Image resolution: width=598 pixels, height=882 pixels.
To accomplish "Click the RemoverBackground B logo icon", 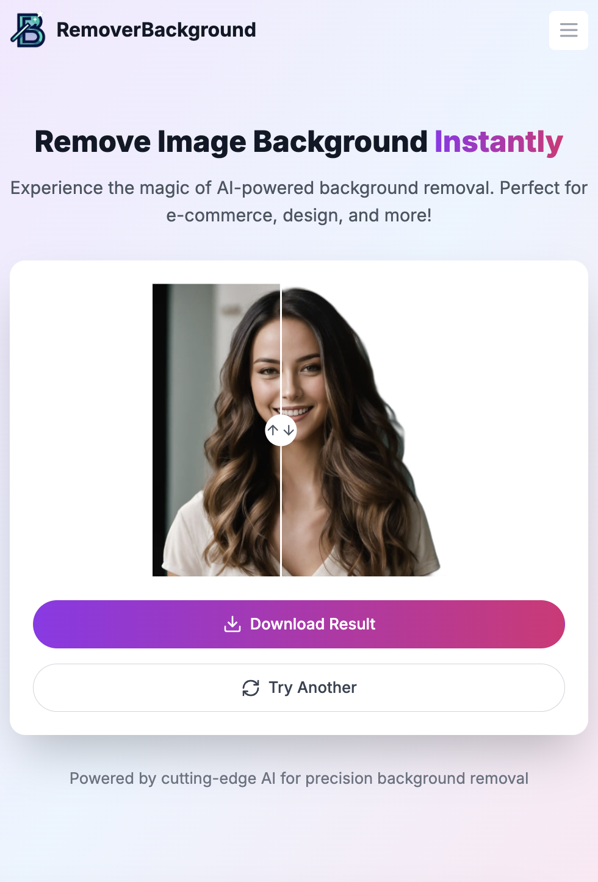I will point(28,30).
